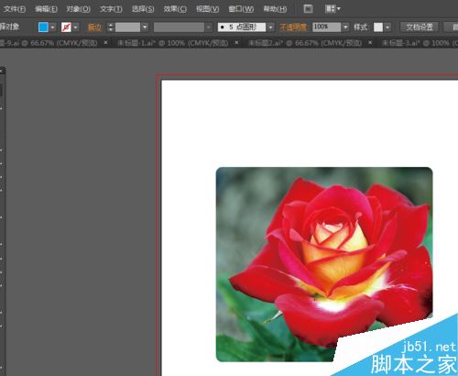Image resolution: width=458 pixels, height=376 pixels.
Task: Switch to the 未标题-1.ai* @ 100% tab
Action: (173, 43)
